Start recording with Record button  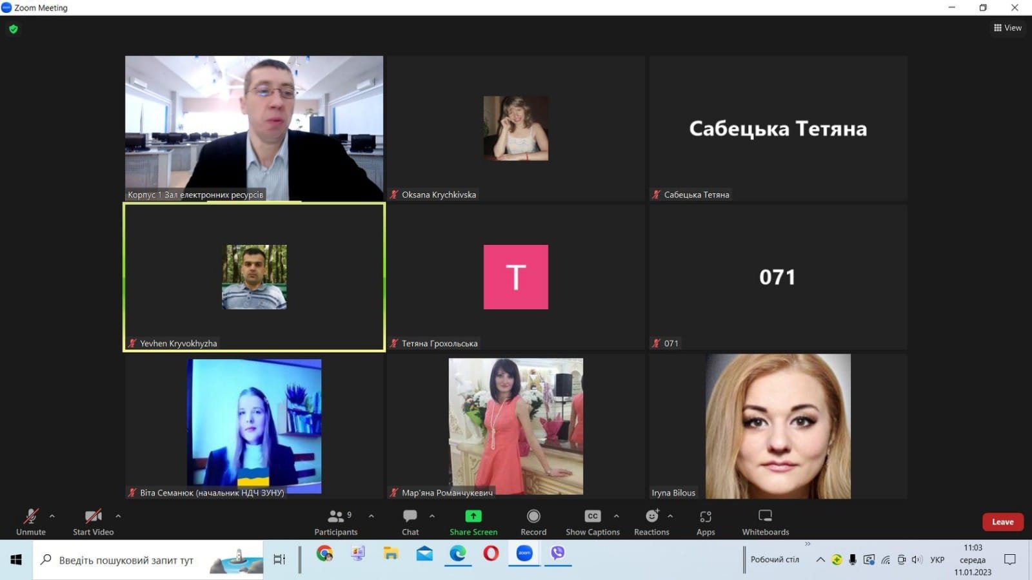[533, 522]
